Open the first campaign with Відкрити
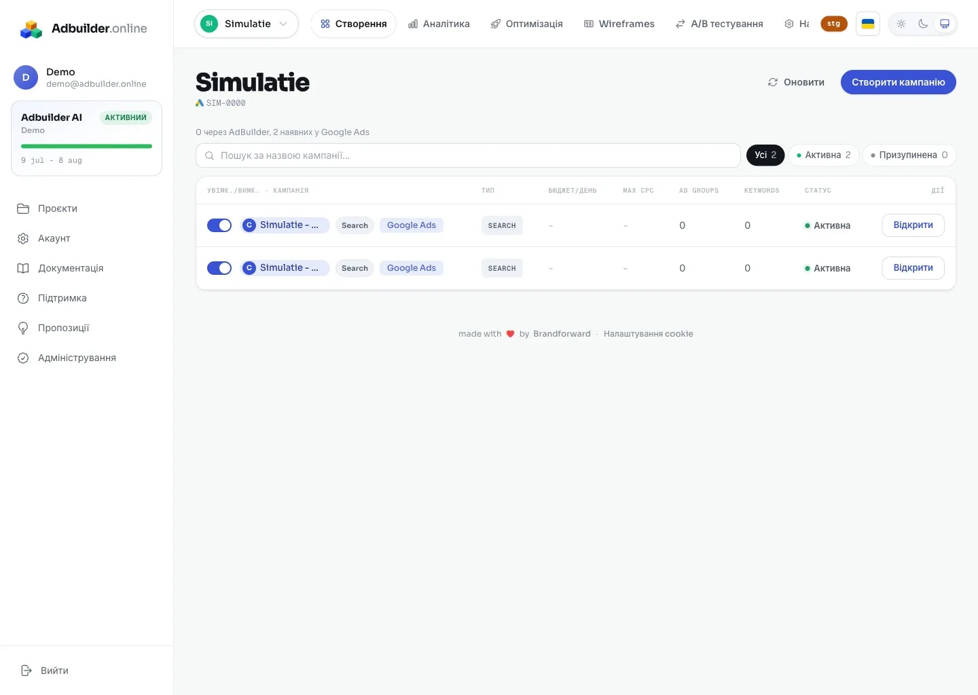The width and height of the screenshot is (978, 695). click(913, 225)
